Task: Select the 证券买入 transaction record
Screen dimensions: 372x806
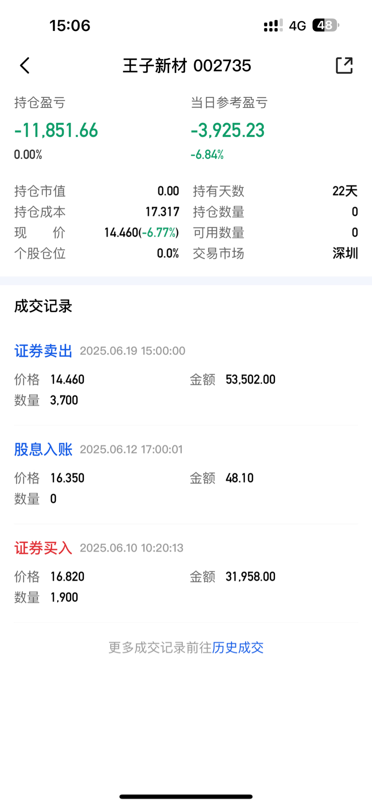Action: click(186, 573)
